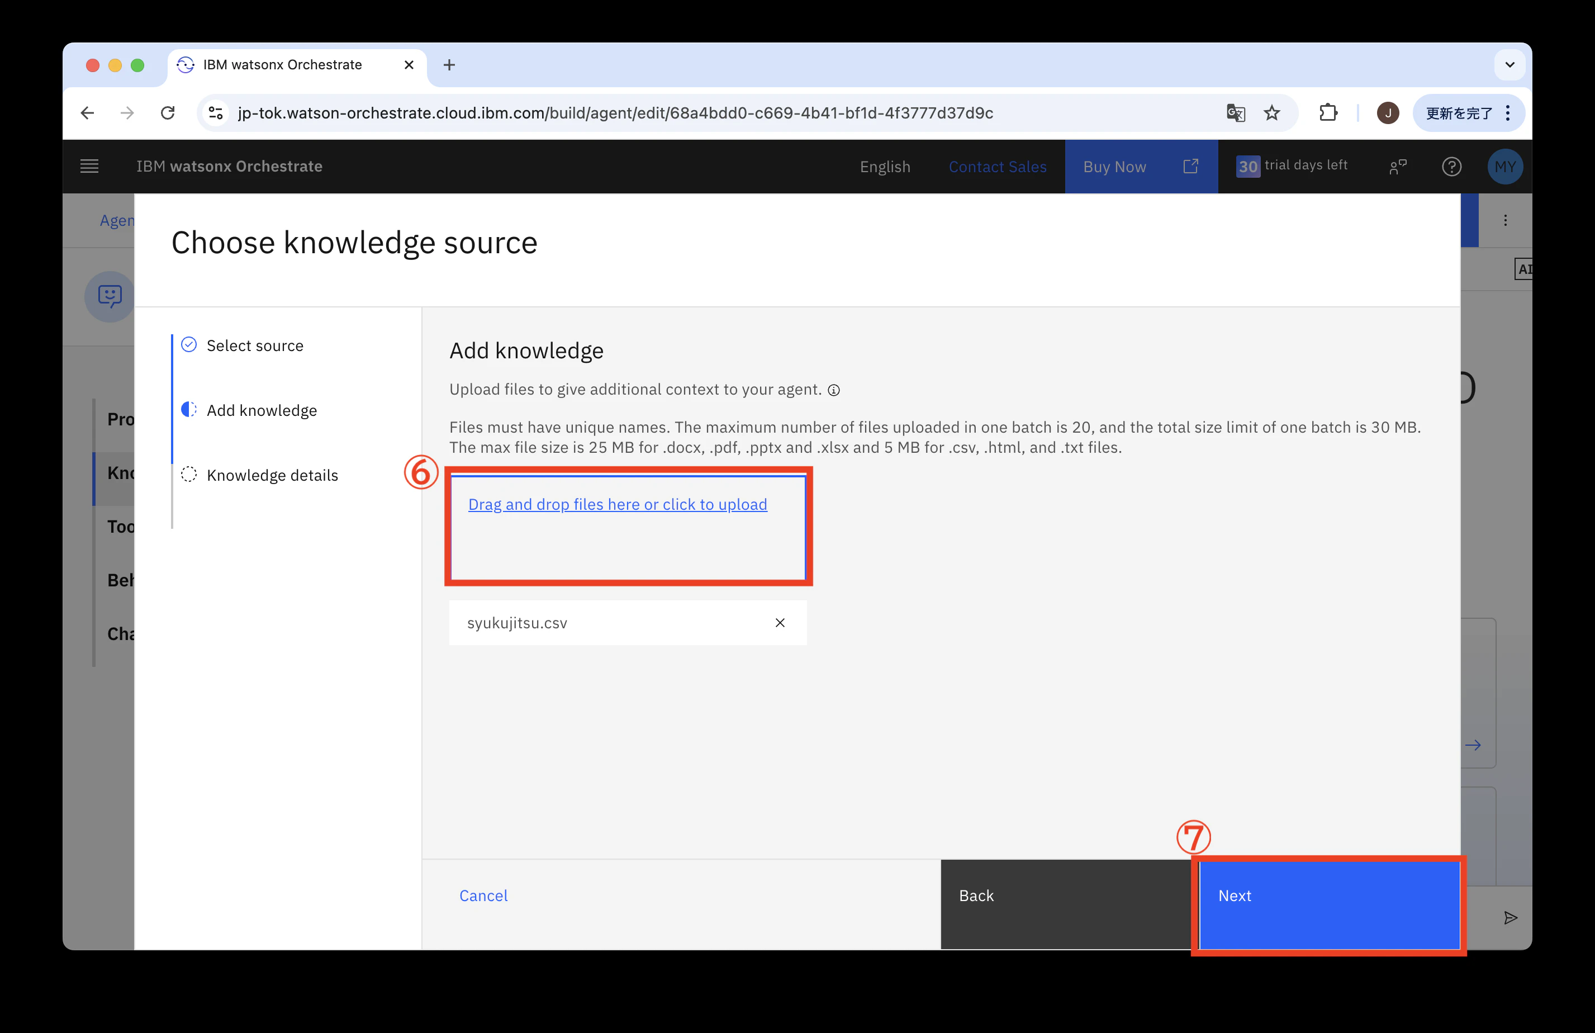Image resolution: width=1595 pixels, height=1033 pixels.
Task: Click the 30 trial days left indicator
Action: [1292, 165]
